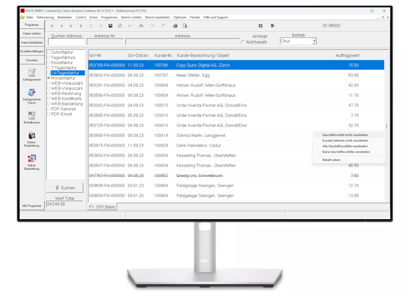Select Alle Geschäftsvorfälle verarbeiten menu entry

coord(345,146)
